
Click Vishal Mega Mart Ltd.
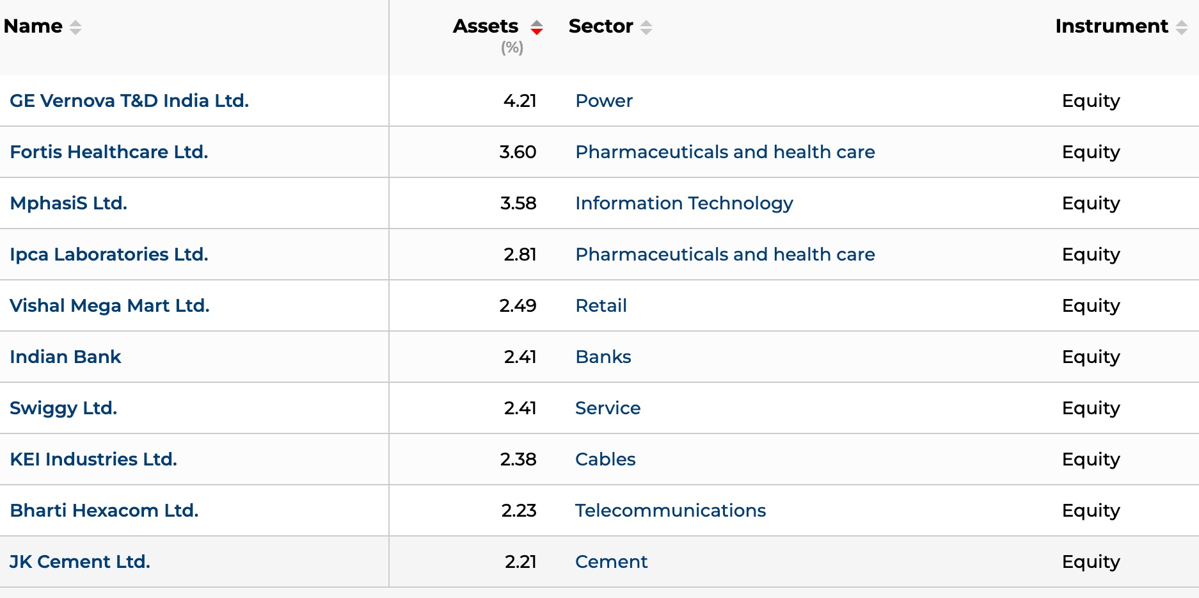pos(109,305)
